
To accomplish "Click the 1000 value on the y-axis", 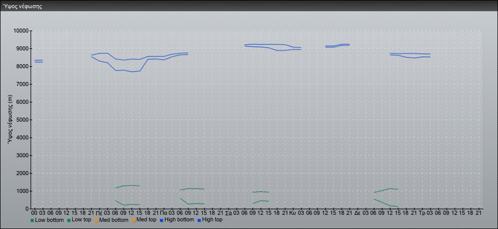I will click(22, 191).
